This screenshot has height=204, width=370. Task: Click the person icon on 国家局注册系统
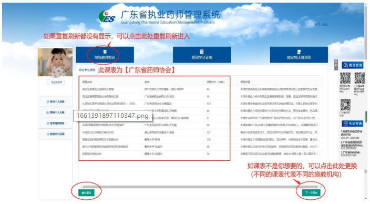tap(299, 52)
